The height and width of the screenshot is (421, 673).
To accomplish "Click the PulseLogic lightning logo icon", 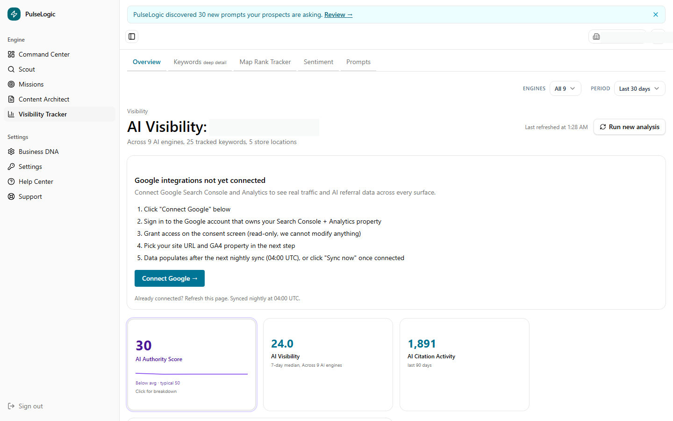I will coord(14,14).
